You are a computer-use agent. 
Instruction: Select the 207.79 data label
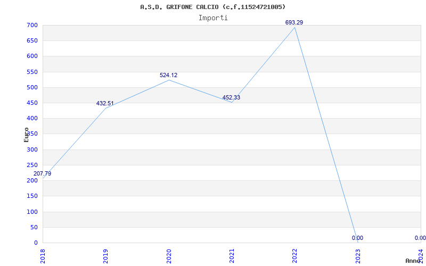click(x=43, y=174)
